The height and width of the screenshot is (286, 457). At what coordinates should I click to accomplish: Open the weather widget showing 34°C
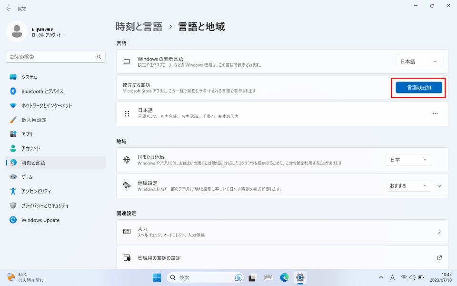tap(25, 277)
